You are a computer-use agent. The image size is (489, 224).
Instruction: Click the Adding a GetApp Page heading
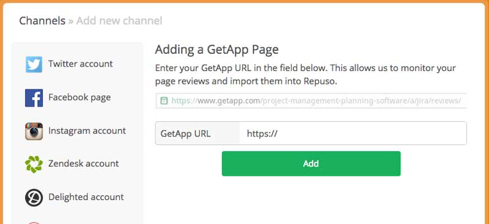(217, 50)
